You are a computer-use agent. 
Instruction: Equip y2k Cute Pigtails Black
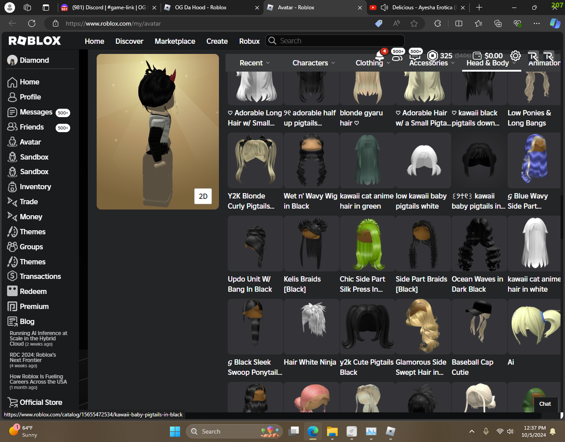tap(367, 327)
